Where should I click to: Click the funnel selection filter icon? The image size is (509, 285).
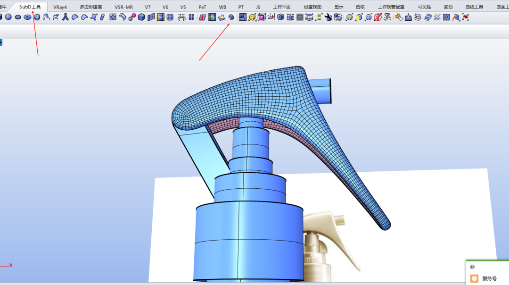pyautogui.click(x=387, y=17)
